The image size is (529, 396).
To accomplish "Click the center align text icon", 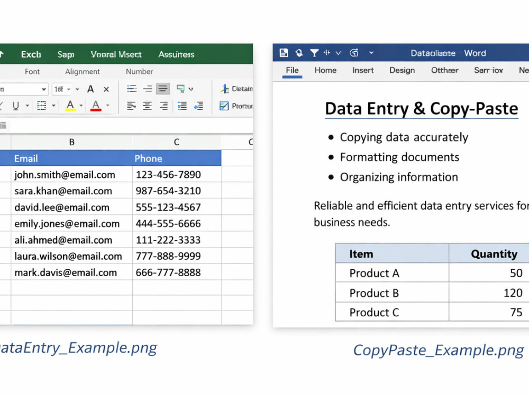I will point(147,106).
